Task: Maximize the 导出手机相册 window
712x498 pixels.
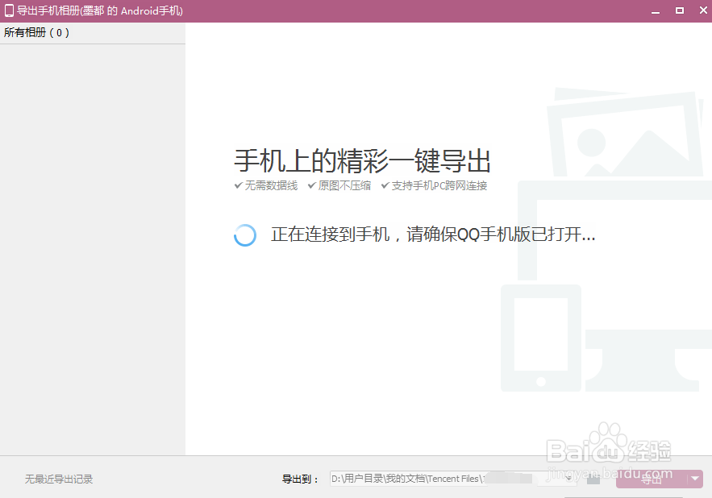Action: point(679,10)
